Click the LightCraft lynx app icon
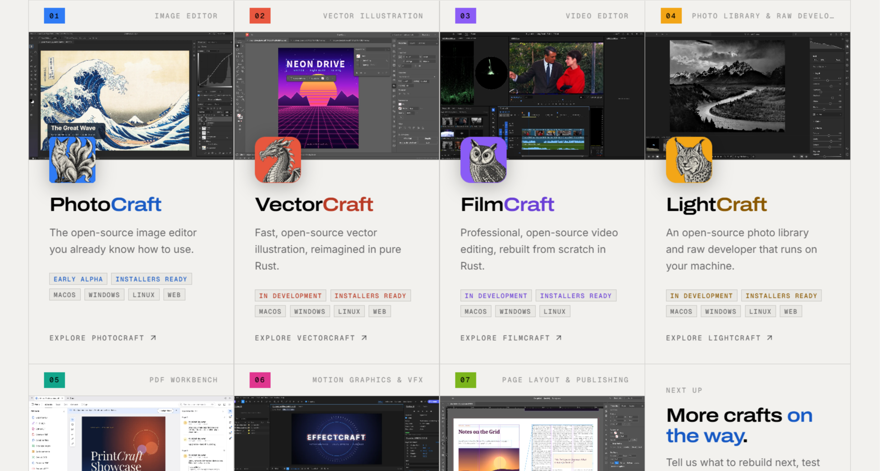 click(689, 160)
